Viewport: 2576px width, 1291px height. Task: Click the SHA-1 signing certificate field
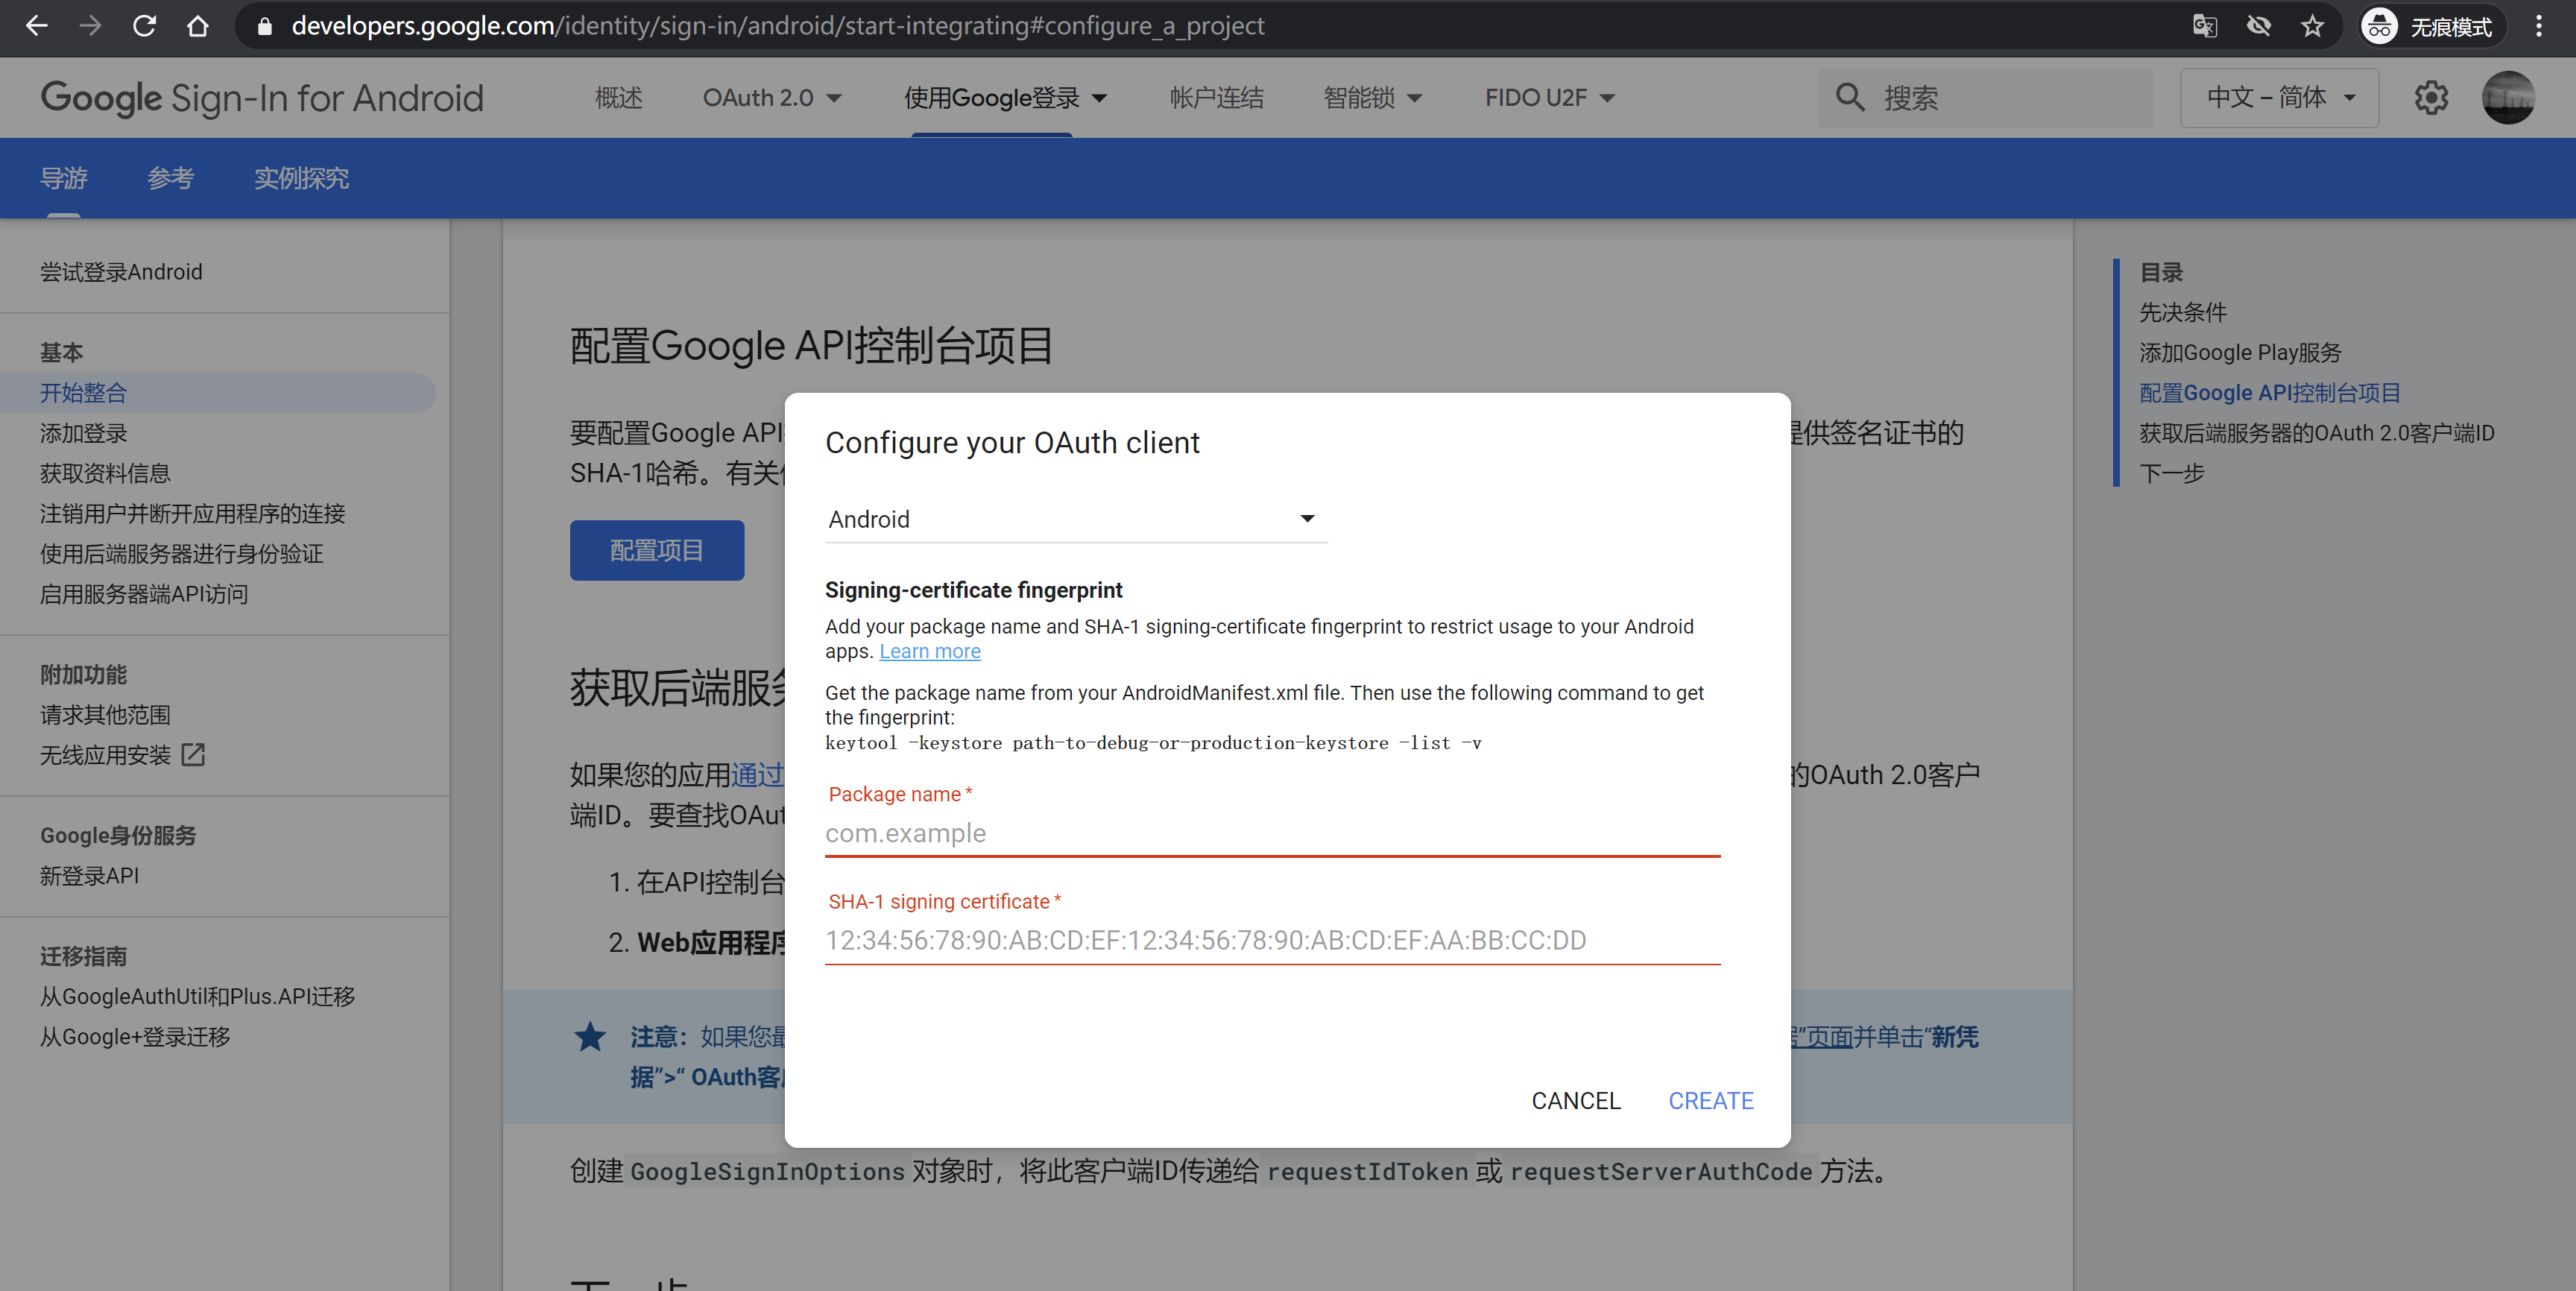pyautogui.click(x=1272, y=940)
